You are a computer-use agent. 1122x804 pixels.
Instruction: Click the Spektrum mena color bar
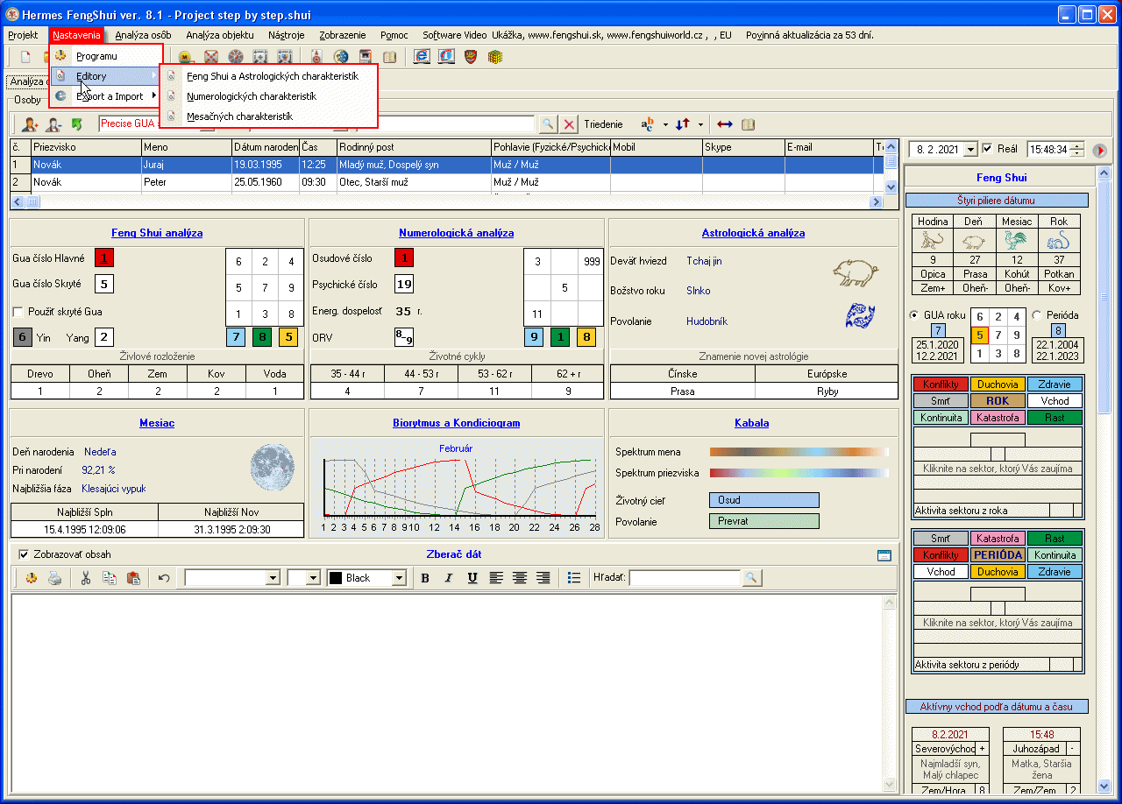coord(799,452)
